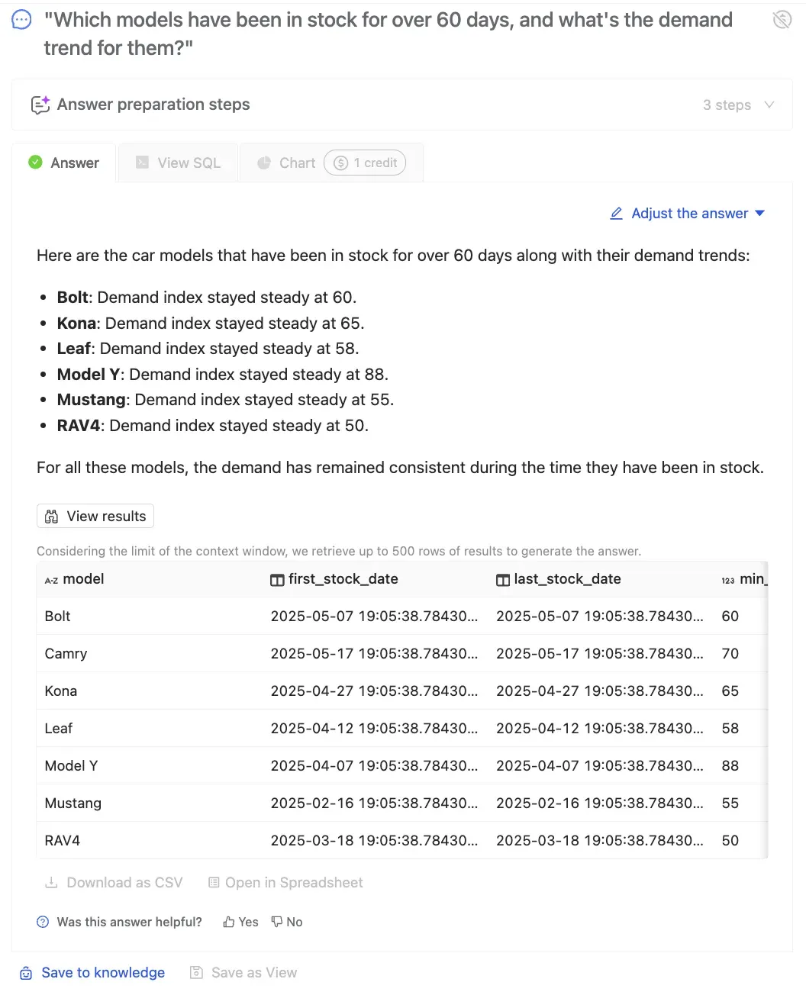The width and height of the screenshot is (806, 995).
Task: Expand the Answer preparation steps panel
Action: (153, 105)
